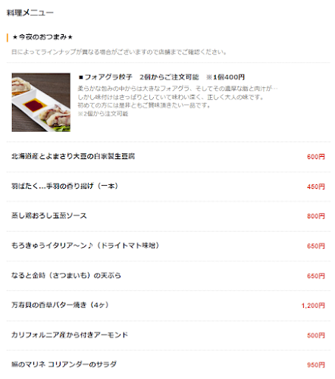This screenshot has width=335, height=379.
Task: Click the 800円 price label
Action: point(316,216)
